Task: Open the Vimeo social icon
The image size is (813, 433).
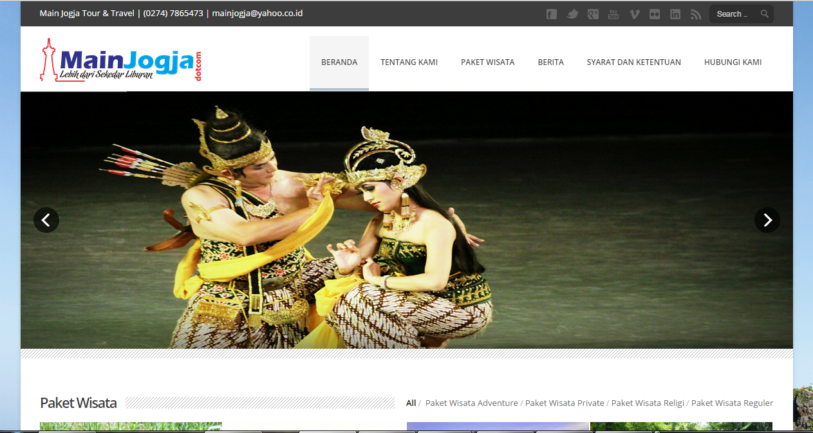Action: [634, 14]
